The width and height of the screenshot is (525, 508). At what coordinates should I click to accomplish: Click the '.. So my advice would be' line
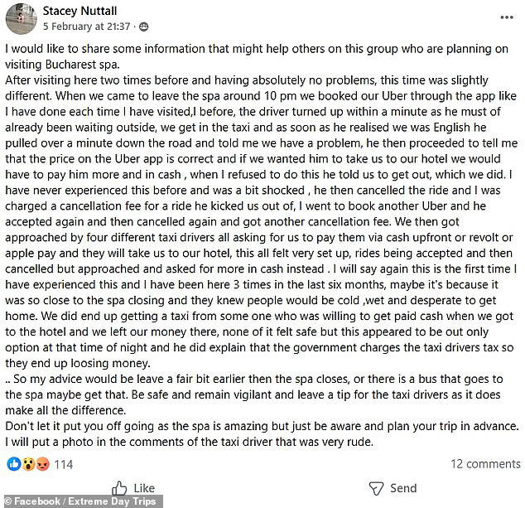(254, 379)
